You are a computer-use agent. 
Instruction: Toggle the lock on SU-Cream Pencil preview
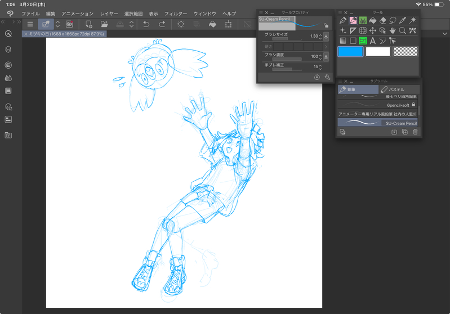[x=326, y=25]
